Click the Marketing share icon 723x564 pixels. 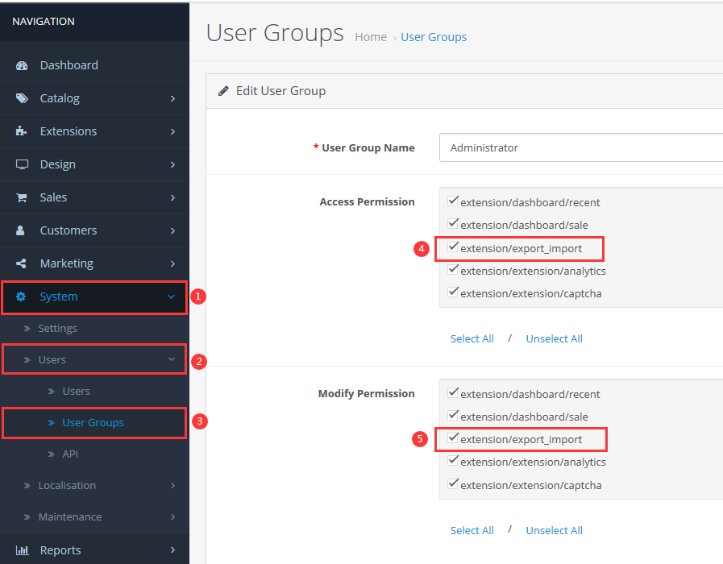tap(21, 263)
